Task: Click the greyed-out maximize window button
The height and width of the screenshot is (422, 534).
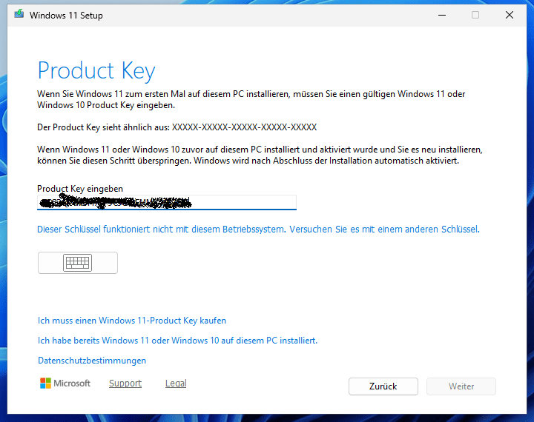Action: click(475, 15)
